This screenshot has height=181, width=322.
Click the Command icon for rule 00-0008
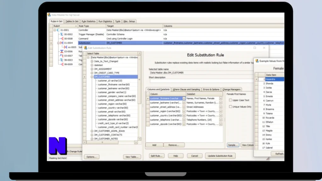tap(62, 39)
